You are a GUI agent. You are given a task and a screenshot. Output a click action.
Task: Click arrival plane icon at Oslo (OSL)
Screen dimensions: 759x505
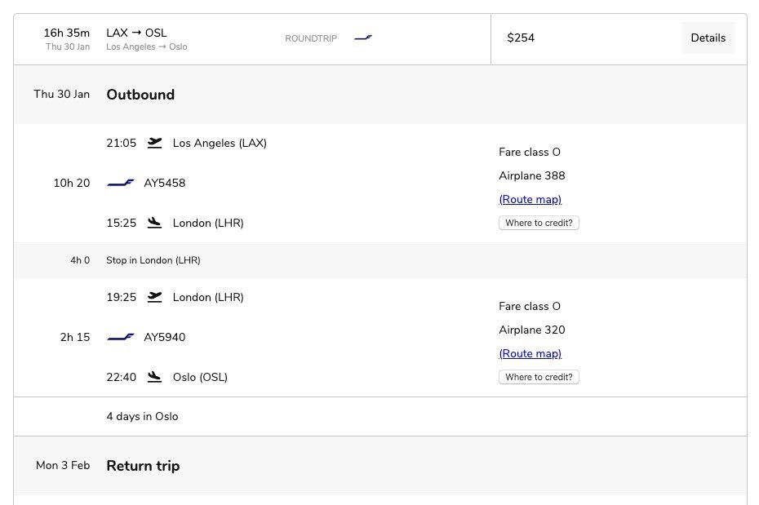(155, 377)
